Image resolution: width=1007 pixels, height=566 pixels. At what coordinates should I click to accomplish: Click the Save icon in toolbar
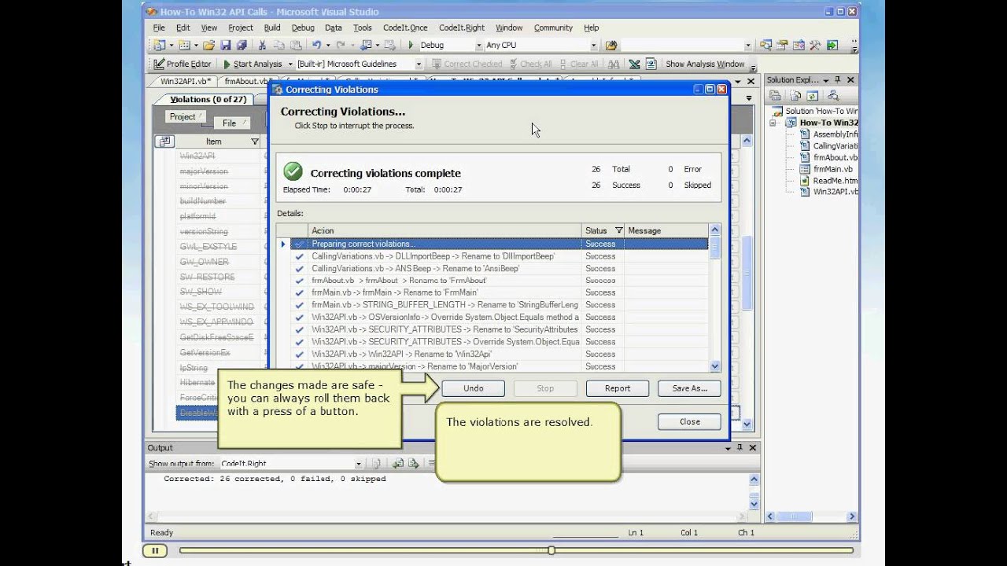225,46
